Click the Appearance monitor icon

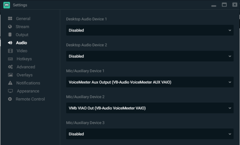pyautogui.click(x=10, y=91)
